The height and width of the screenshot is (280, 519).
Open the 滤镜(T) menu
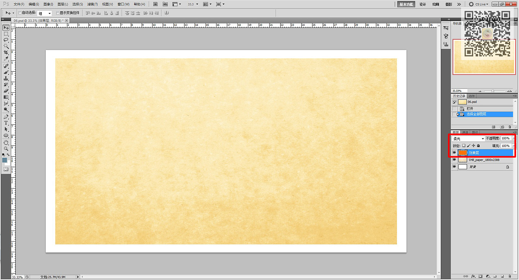pyautogui.click(x=92, y=4)
